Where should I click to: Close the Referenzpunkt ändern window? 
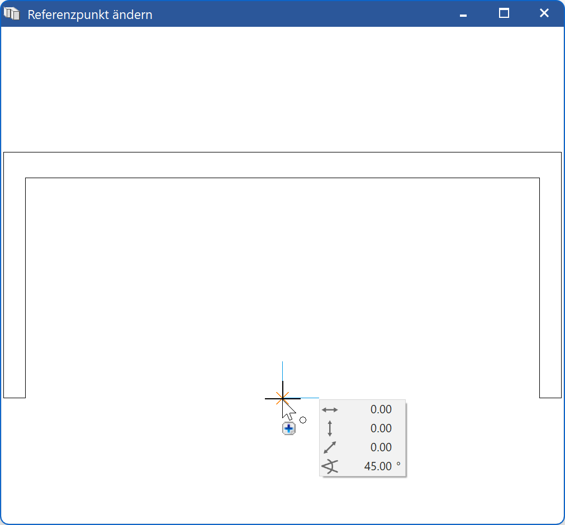[544, 13]
